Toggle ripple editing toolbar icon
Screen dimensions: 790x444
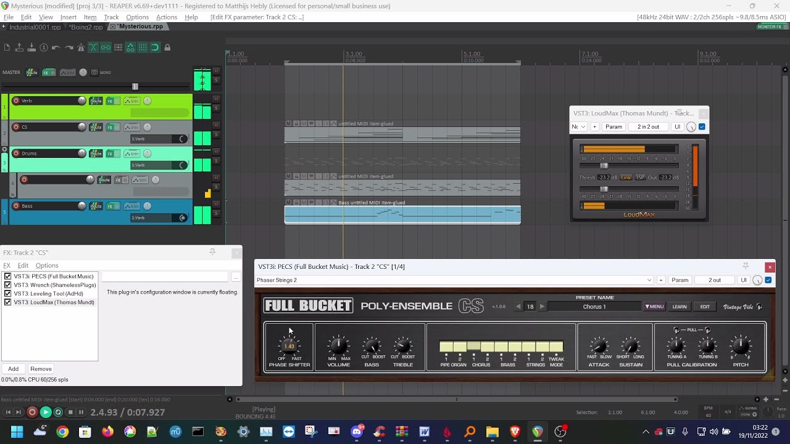(118, 47)
